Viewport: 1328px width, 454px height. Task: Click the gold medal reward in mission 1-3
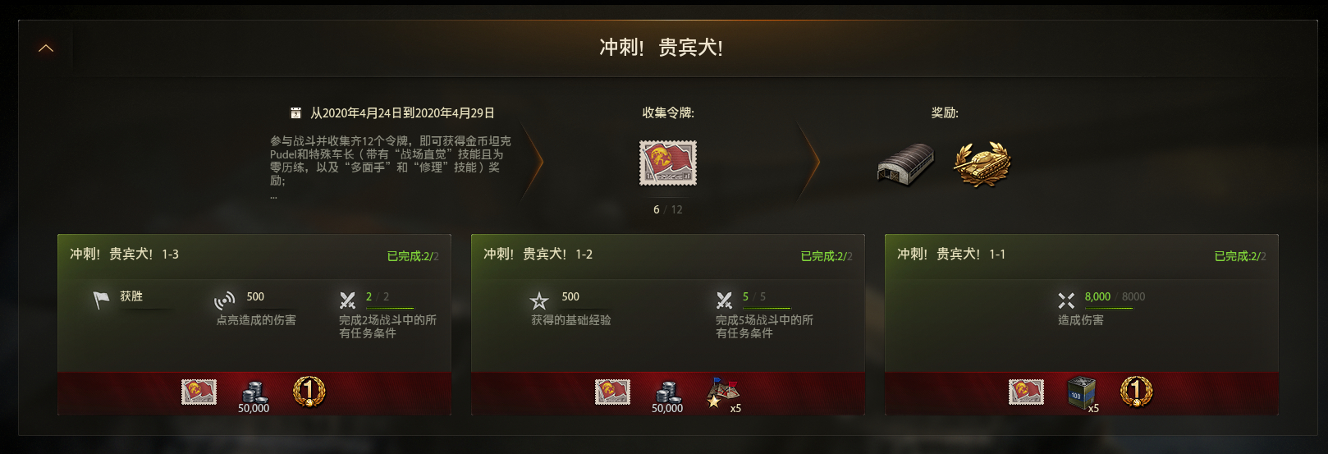tap(309, 392)
